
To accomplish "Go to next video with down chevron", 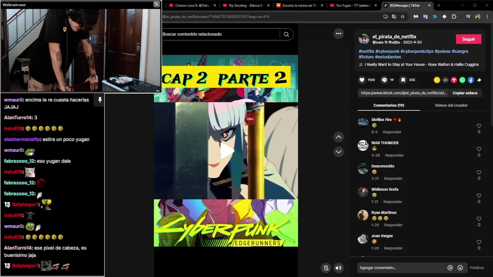I will tap(339, 152).
